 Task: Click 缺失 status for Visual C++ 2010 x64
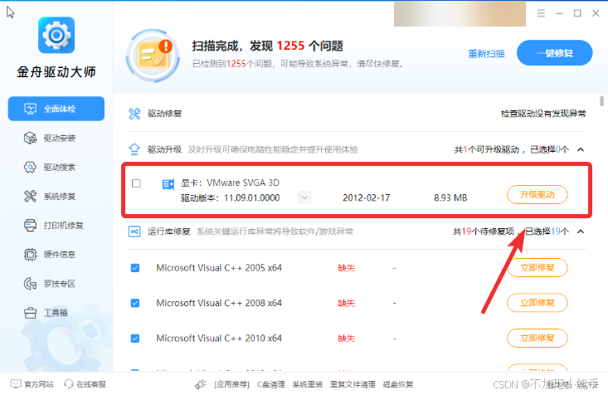coord(346,339)
